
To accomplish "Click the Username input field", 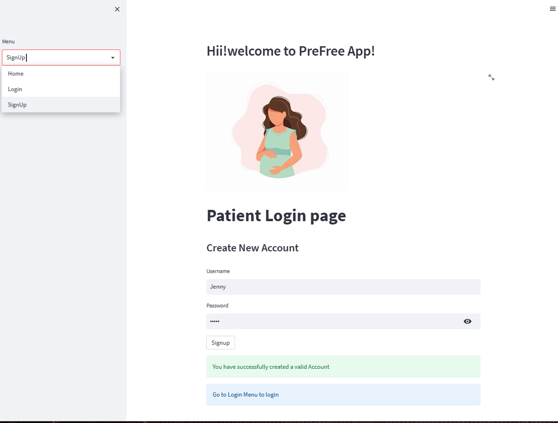I will tap(343, 287).
